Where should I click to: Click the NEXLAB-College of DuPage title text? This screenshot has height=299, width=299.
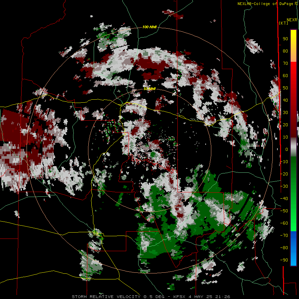tap(265, 4)
